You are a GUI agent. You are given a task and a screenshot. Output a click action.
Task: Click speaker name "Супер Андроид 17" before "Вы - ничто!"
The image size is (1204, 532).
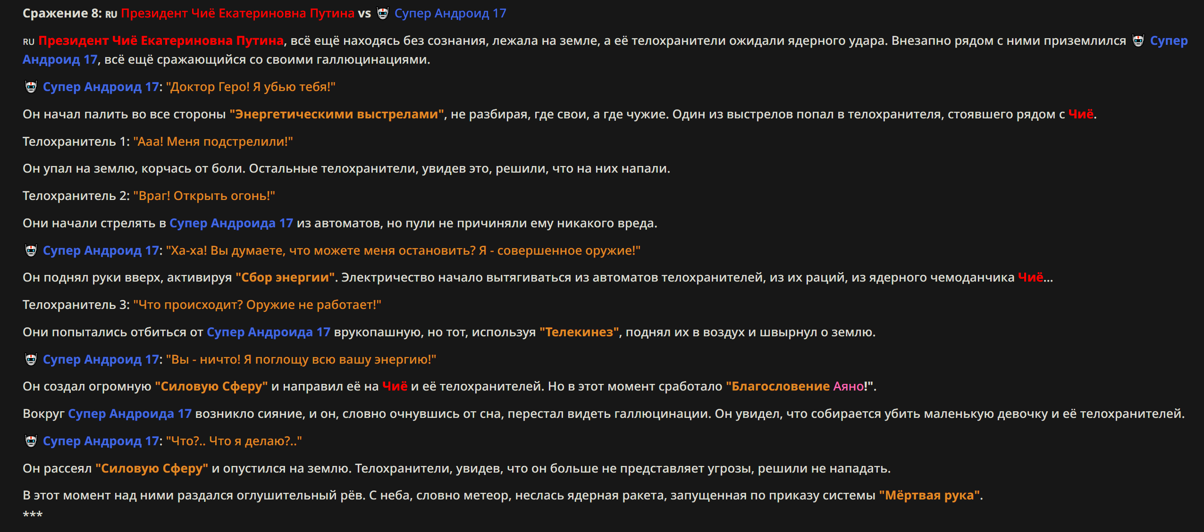pos(101,359)
